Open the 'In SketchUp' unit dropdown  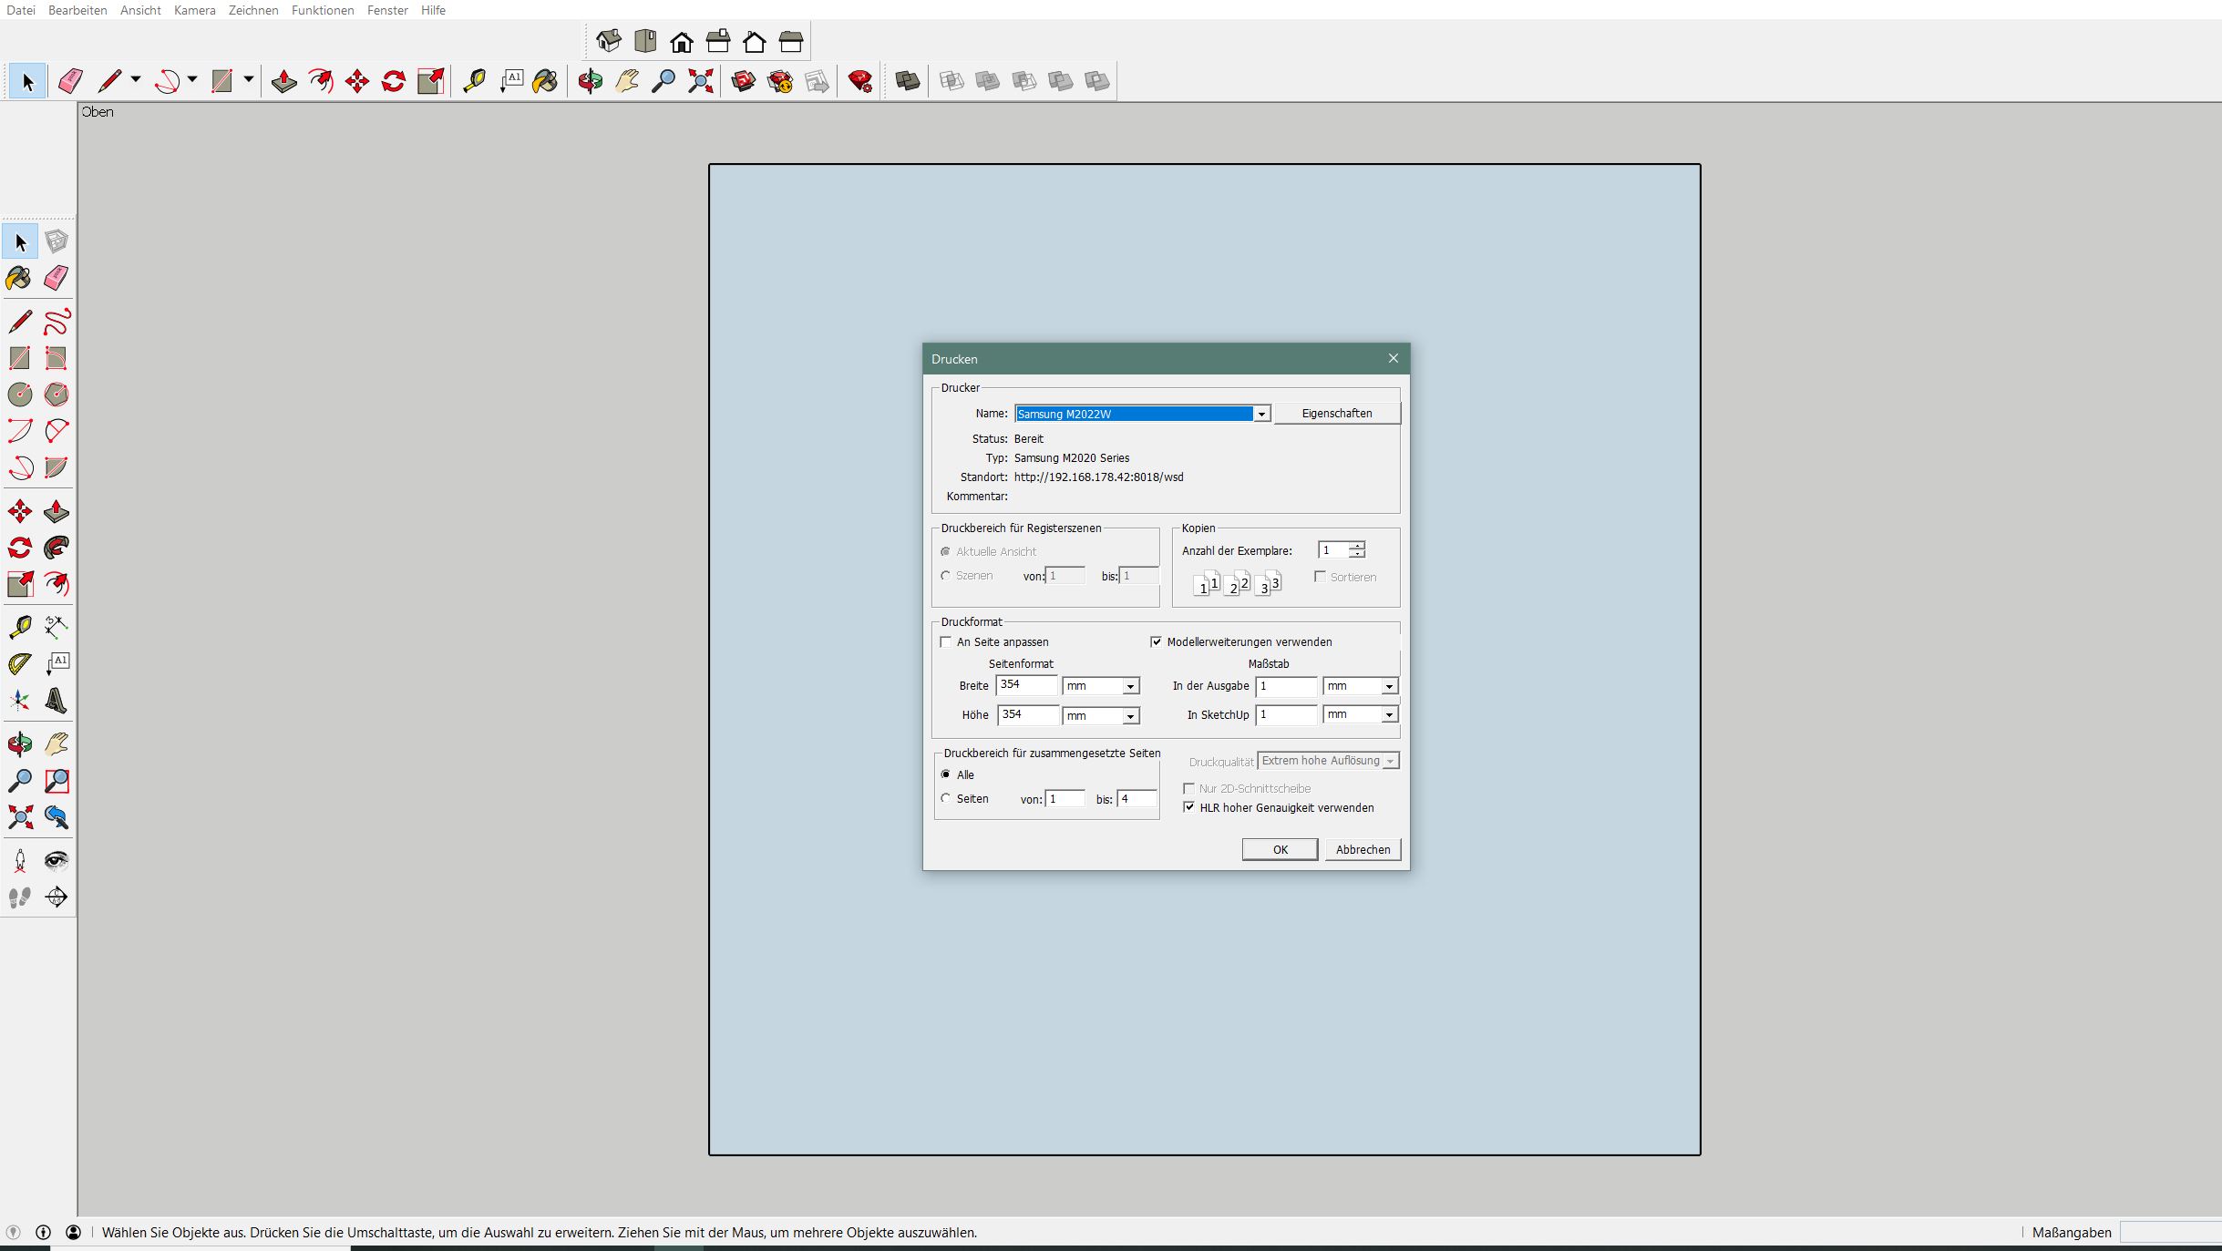click(x=1389, y=715)
